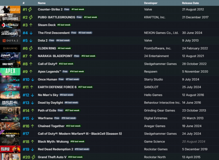Open the Steam Deck thumbnail image
219x160 pixels.
tap(10, 25)
